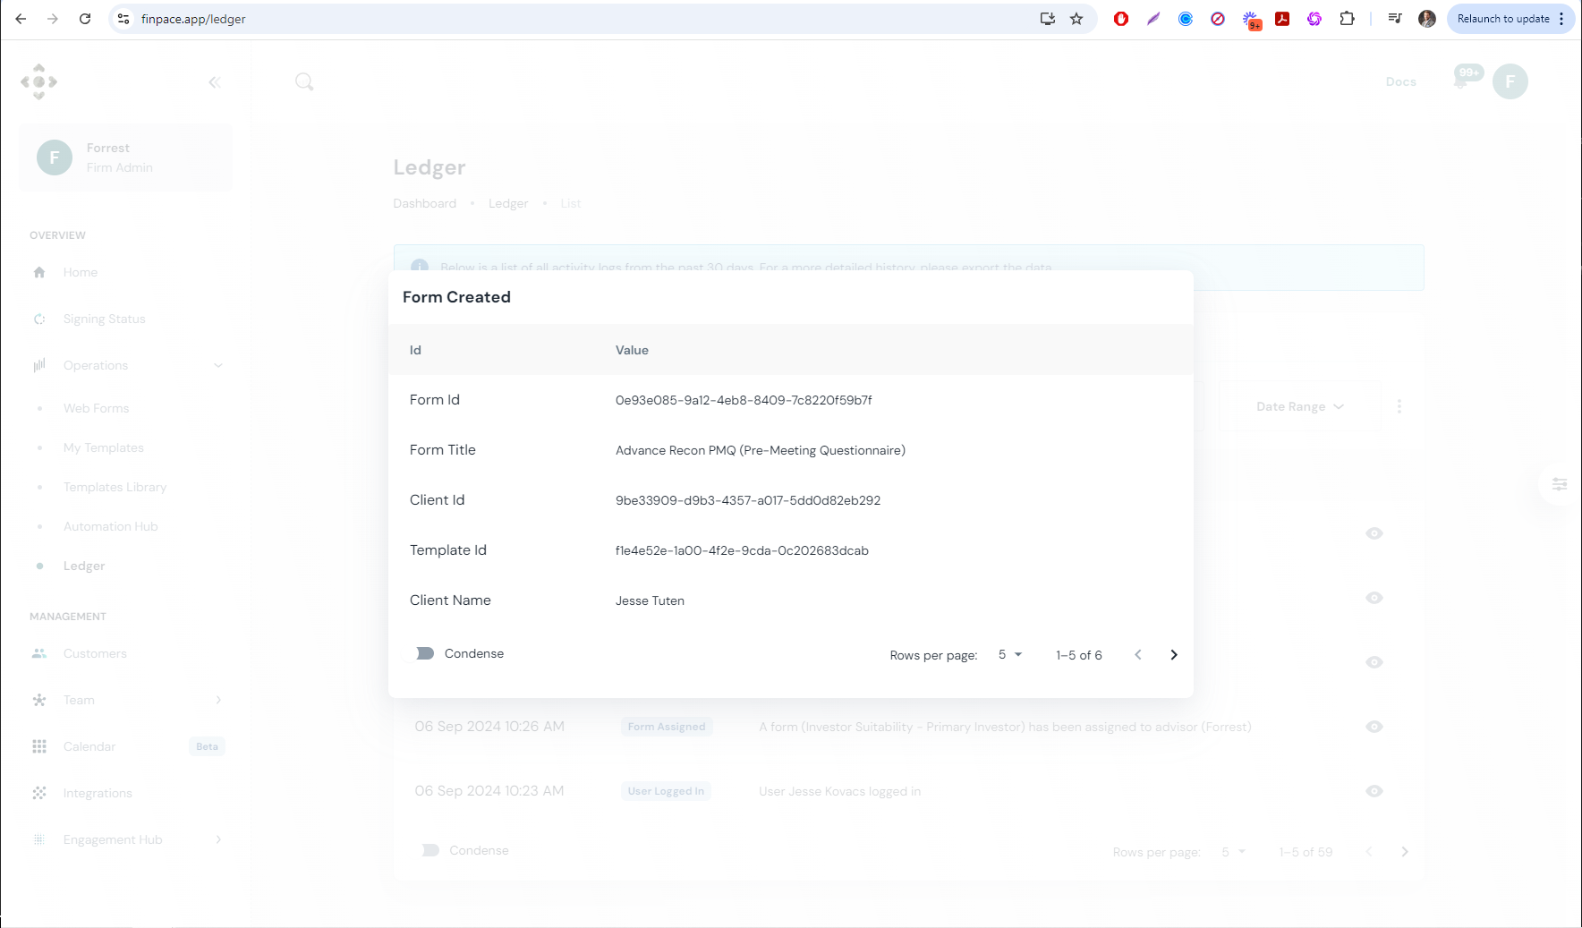Screen dimensions: 1582x928
Task: Open the Forrest Firm Admin profile card
Action: point(125,158)
